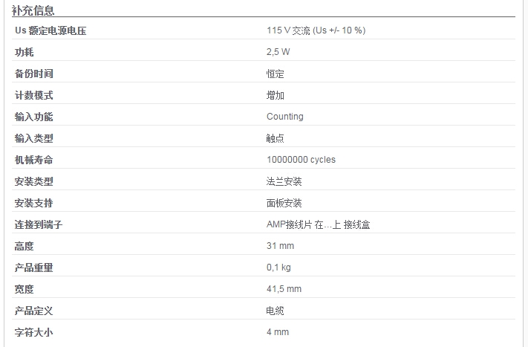Screen dimensions: 528x347
Task: Click the 产品定义 row label
Action: [x=34, y=311]
